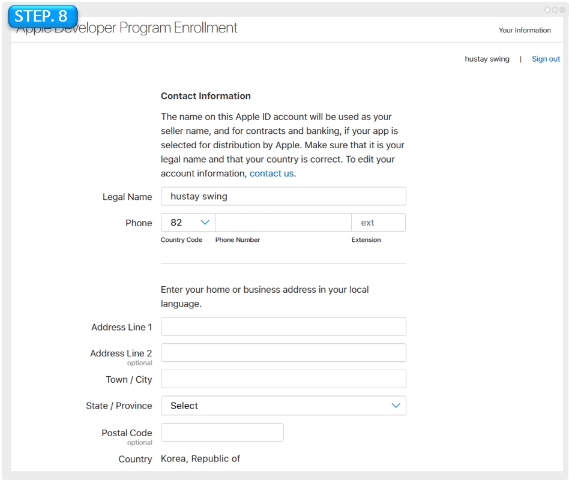The height and width of the screenshot is (480, 569).
Task: Click the STEP. 8 badge
Action: pos(42,16)
